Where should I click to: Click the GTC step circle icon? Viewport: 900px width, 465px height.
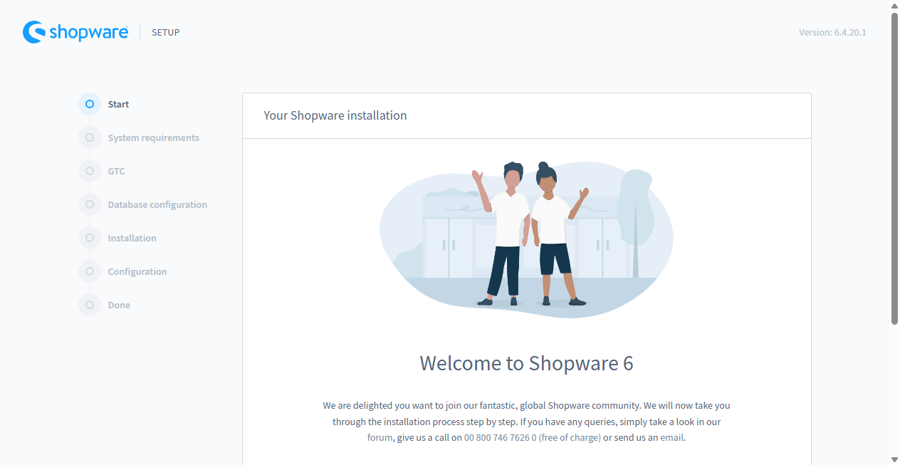point(90,171)
